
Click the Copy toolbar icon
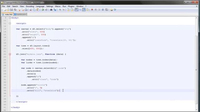pyautogui.click(x=34, y=10)
